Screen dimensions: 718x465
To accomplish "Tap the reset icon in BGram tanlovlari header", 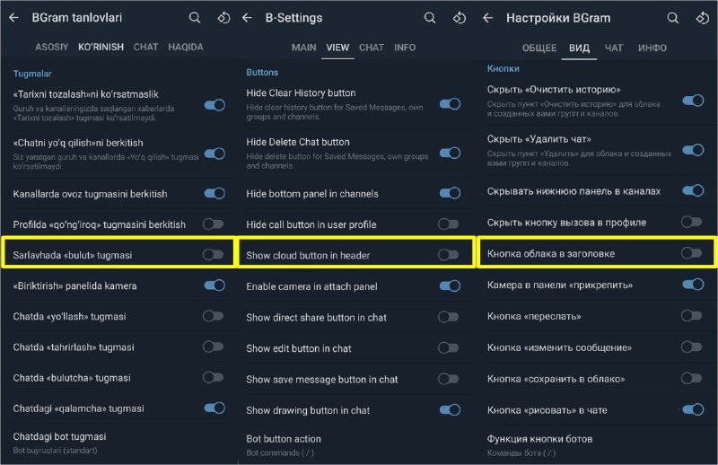I will coord(223,18).
